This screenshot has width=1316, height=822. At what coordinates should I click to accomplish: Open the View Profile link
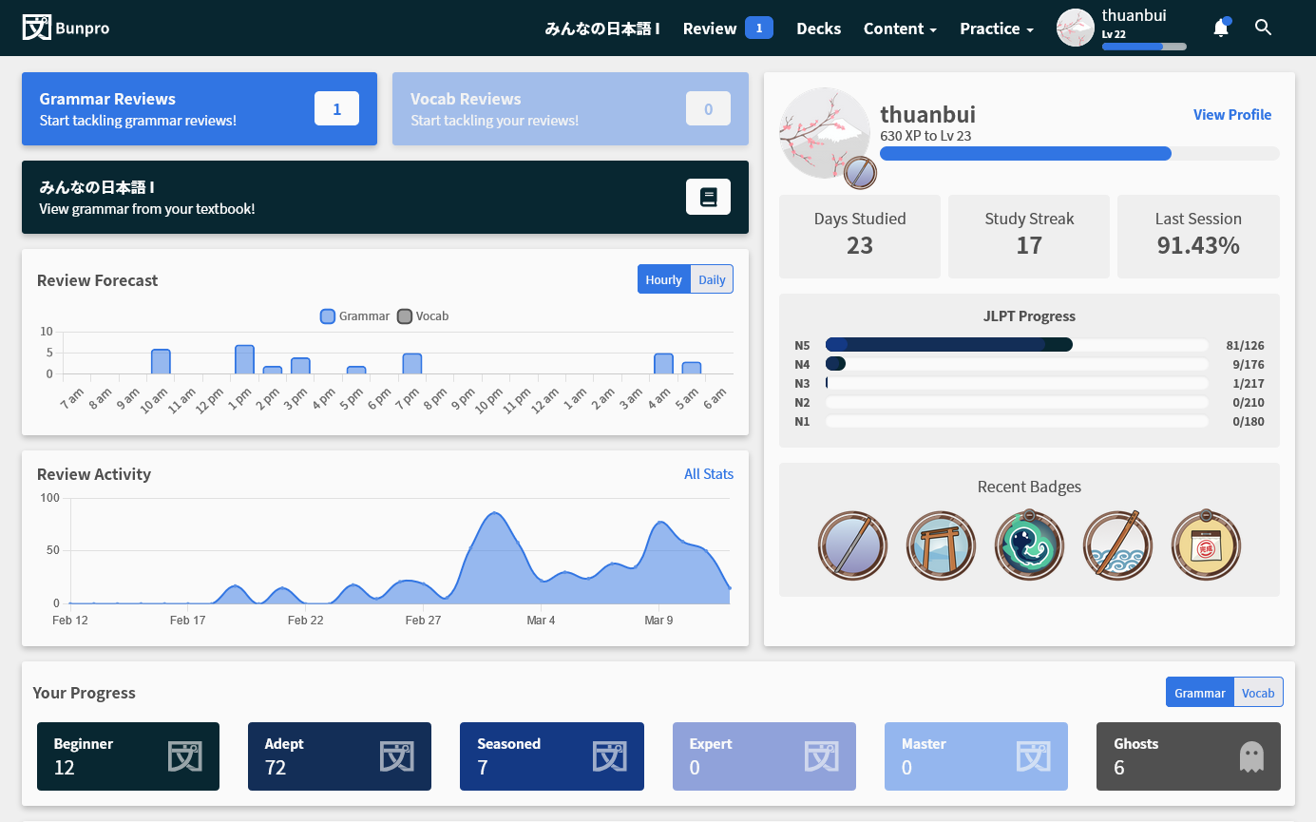(x=1231, y=115)
